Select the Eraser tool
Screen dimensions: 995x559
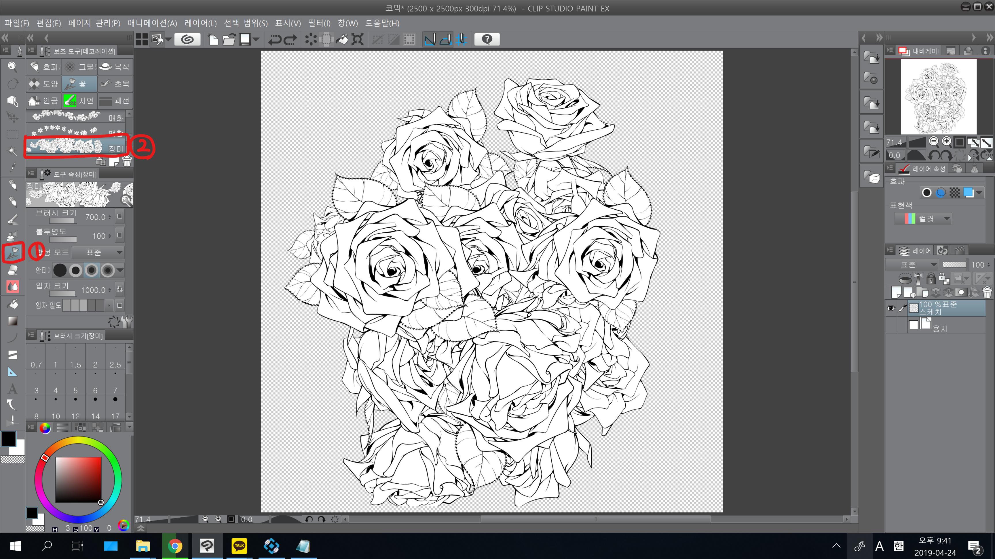point(13,270)
